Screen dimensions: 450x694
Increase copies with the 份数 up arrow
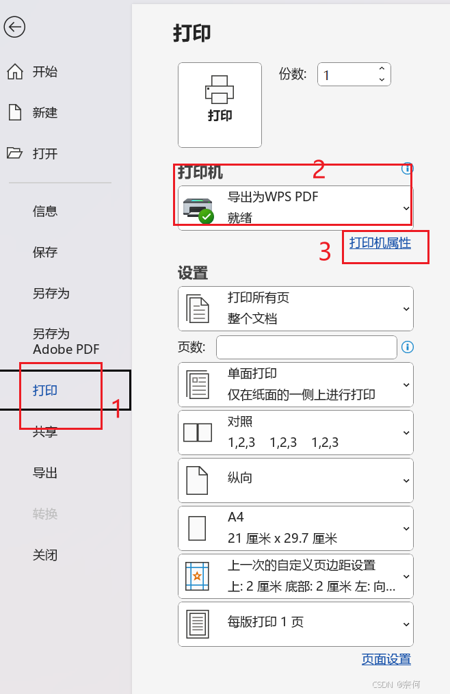point(382,68)
